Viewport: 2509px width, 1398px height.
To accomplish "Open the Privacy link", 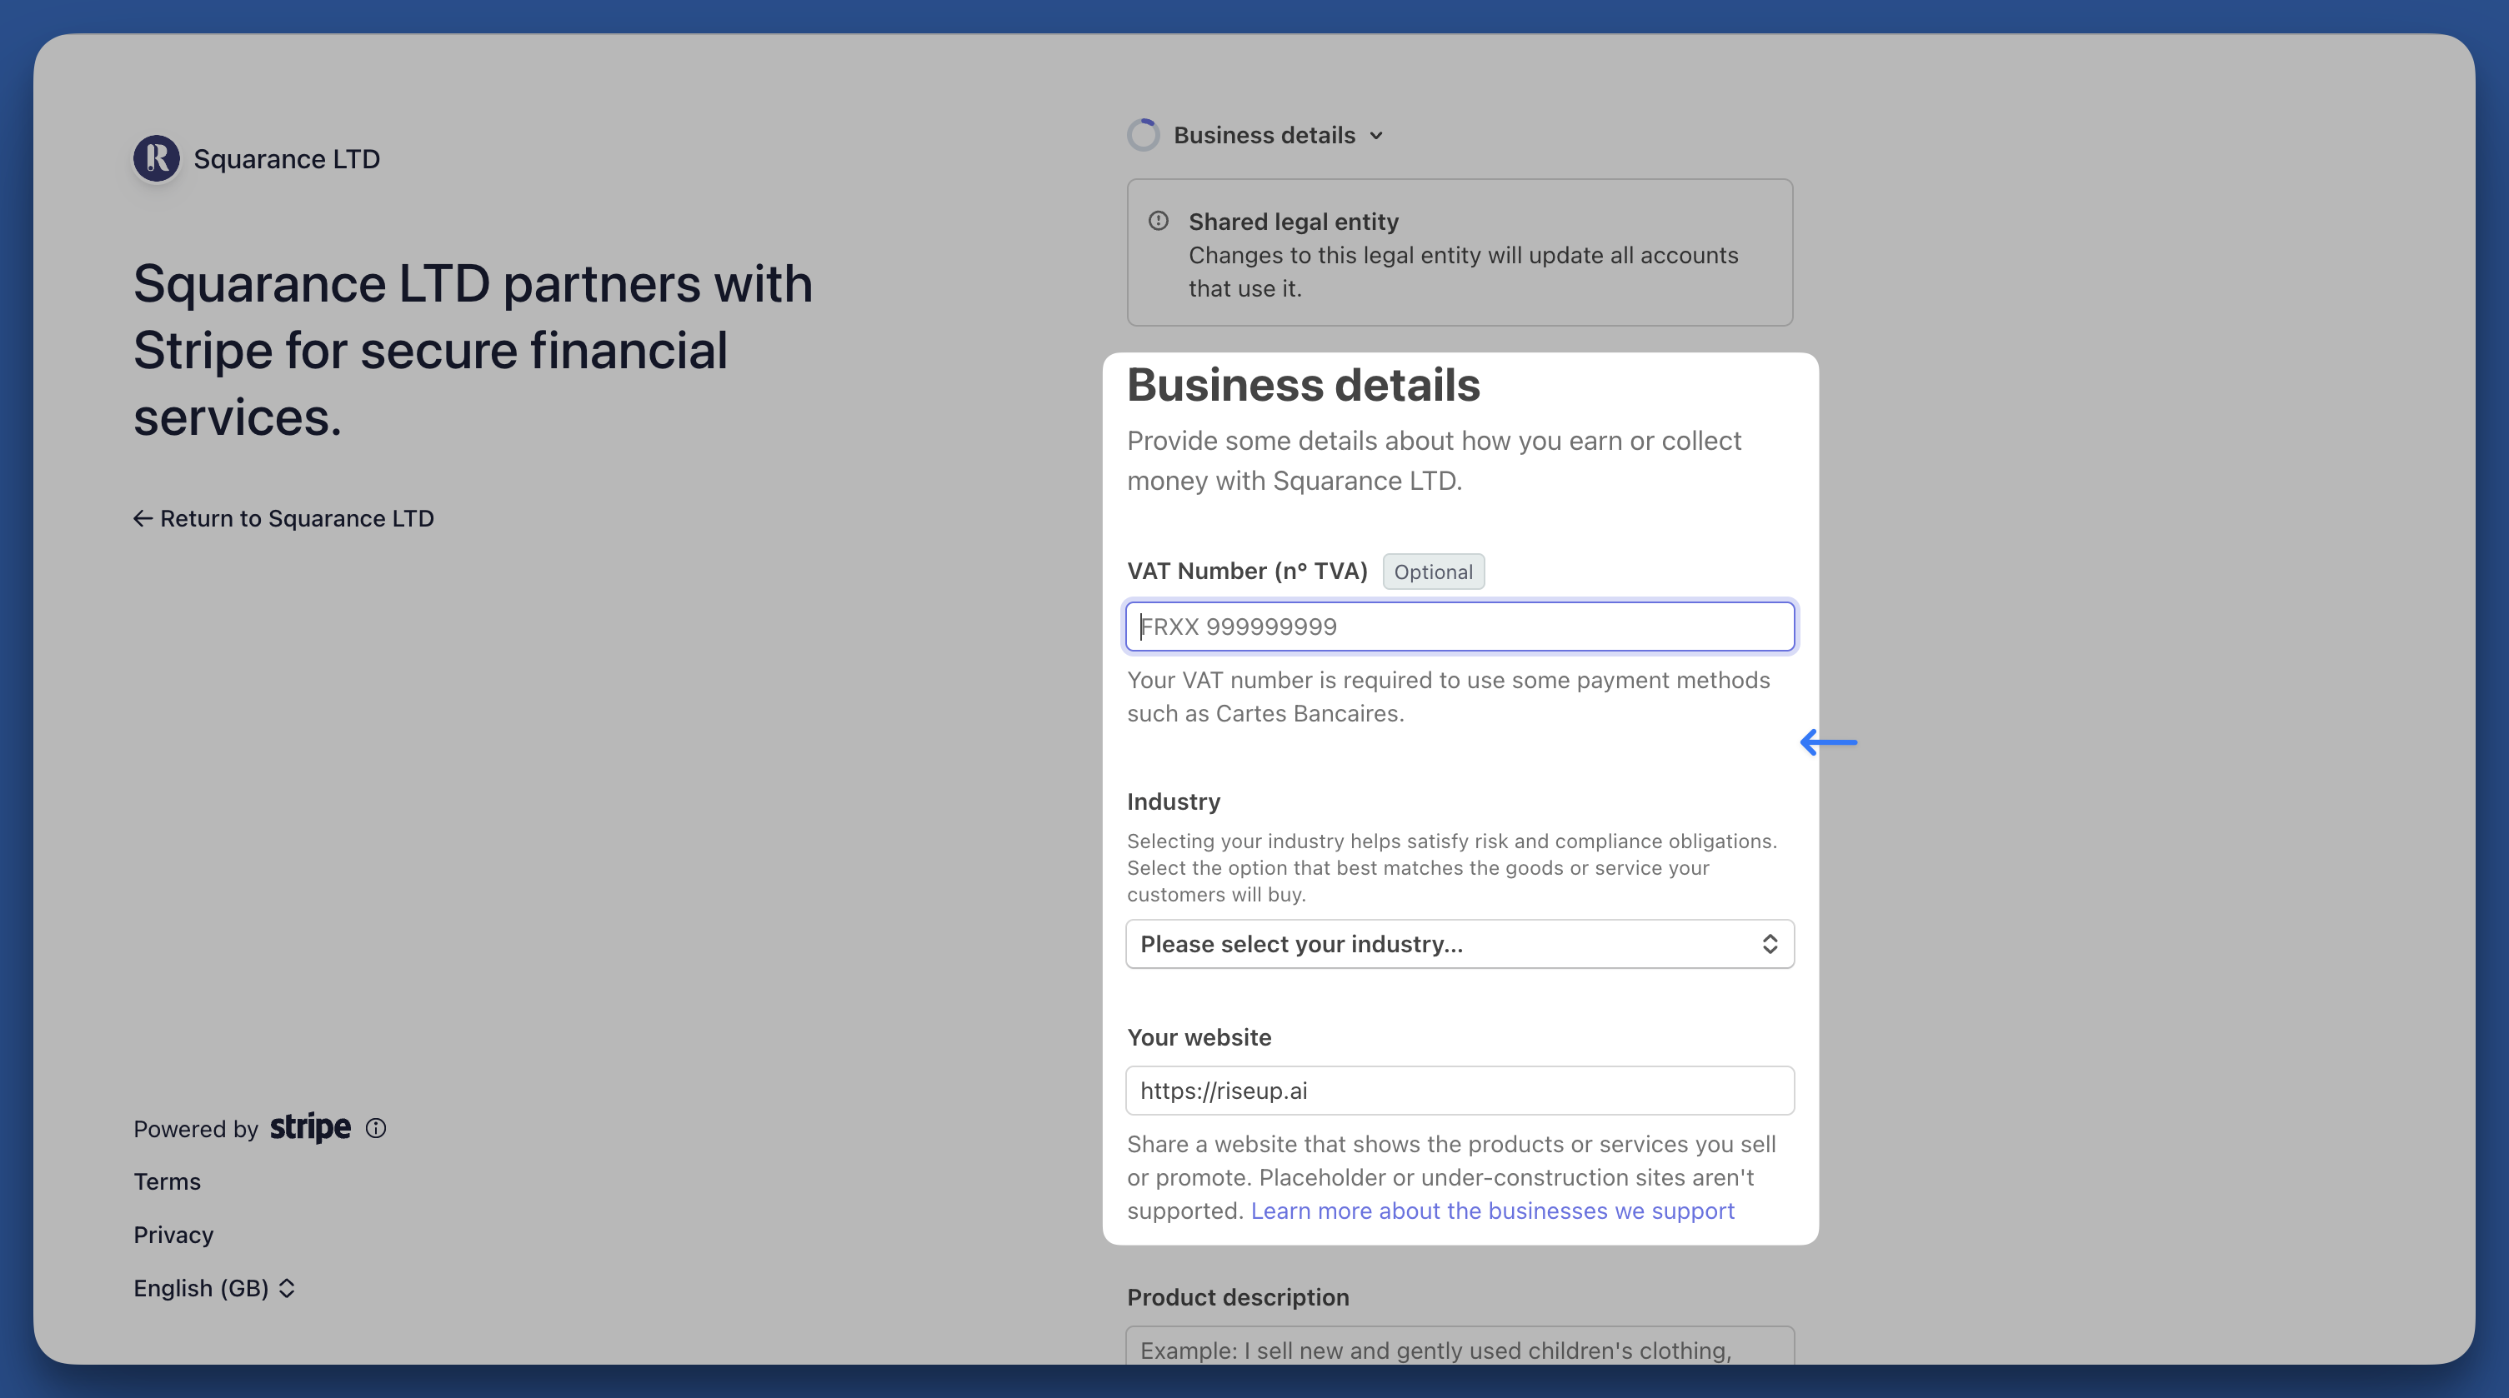I will 173,1235.
